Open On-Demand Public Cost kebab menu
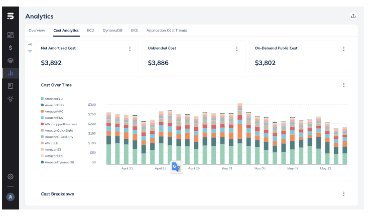This screenshot has height=216, width=368. tap(343, 49)
